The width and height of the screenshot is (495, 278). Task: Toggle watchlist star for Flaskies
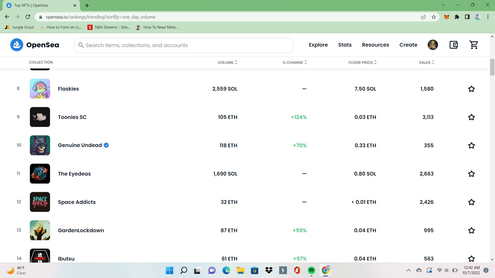coord(471,89)
